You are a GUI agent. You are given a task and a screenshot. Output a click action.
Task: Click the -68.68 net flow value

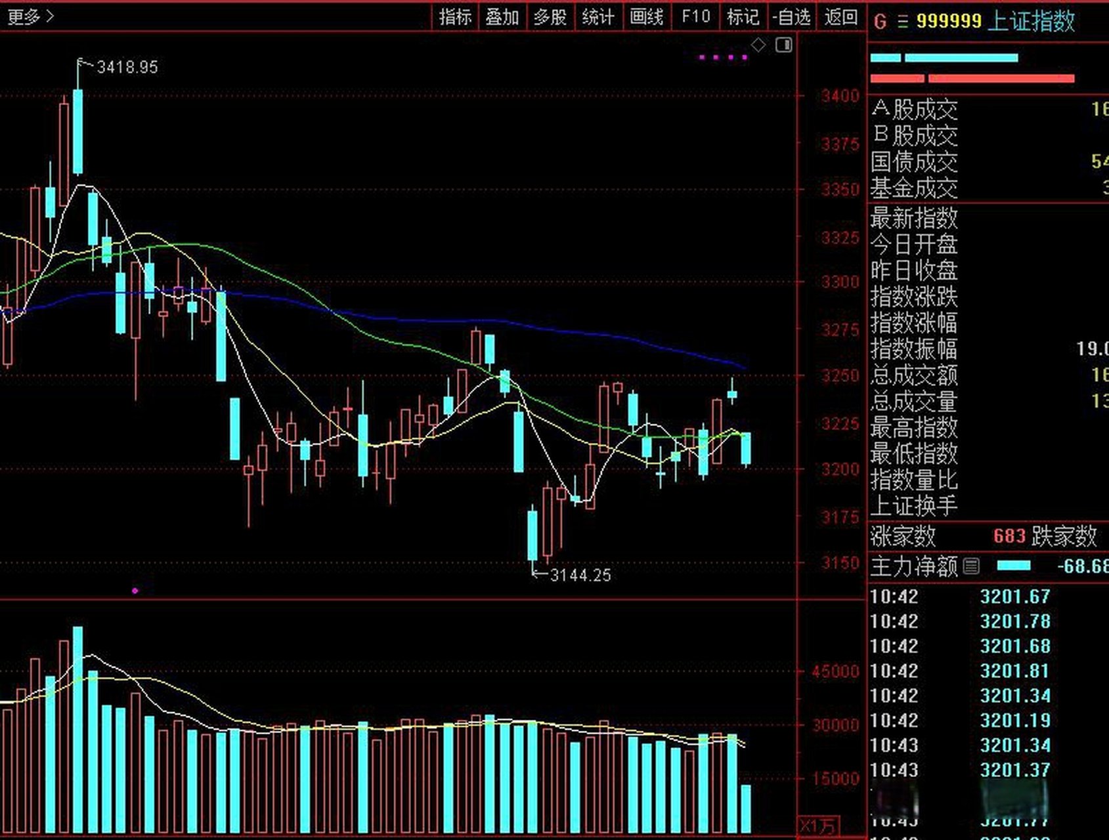click(x=1082, y=566)
